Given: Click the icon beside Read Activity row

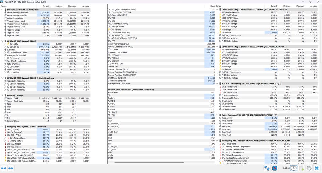Looking at the screenshot, I should 220,118.
